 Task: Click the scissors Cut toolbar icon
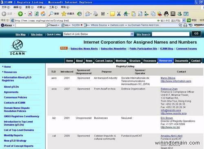point(119,14)
